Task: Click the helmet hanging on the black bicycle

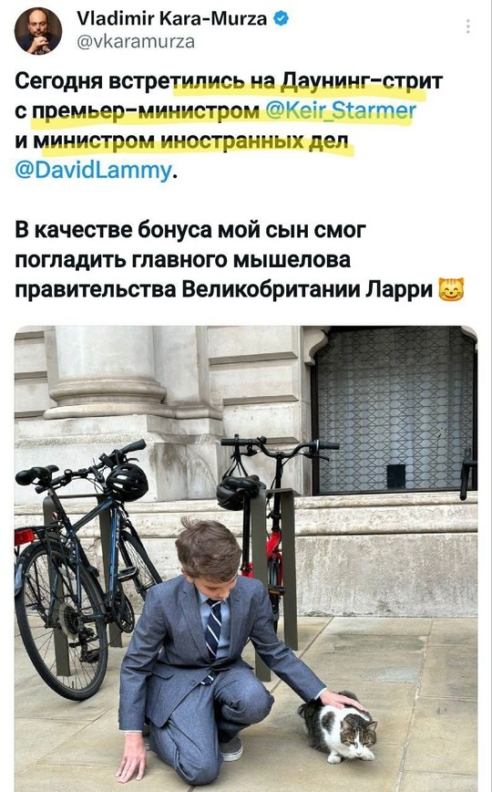Action: coord(127,482)
